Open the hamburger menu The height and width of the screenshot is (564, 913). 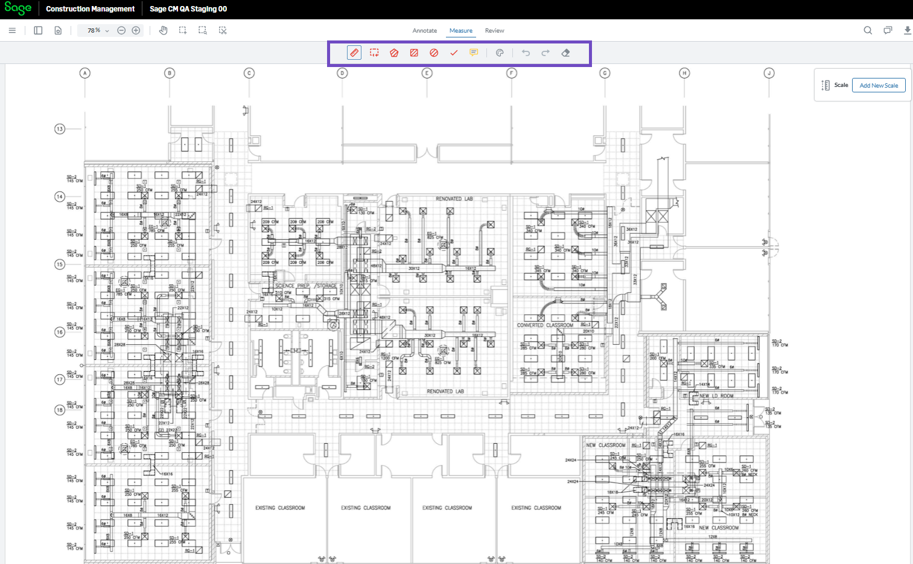click(12, 30)
